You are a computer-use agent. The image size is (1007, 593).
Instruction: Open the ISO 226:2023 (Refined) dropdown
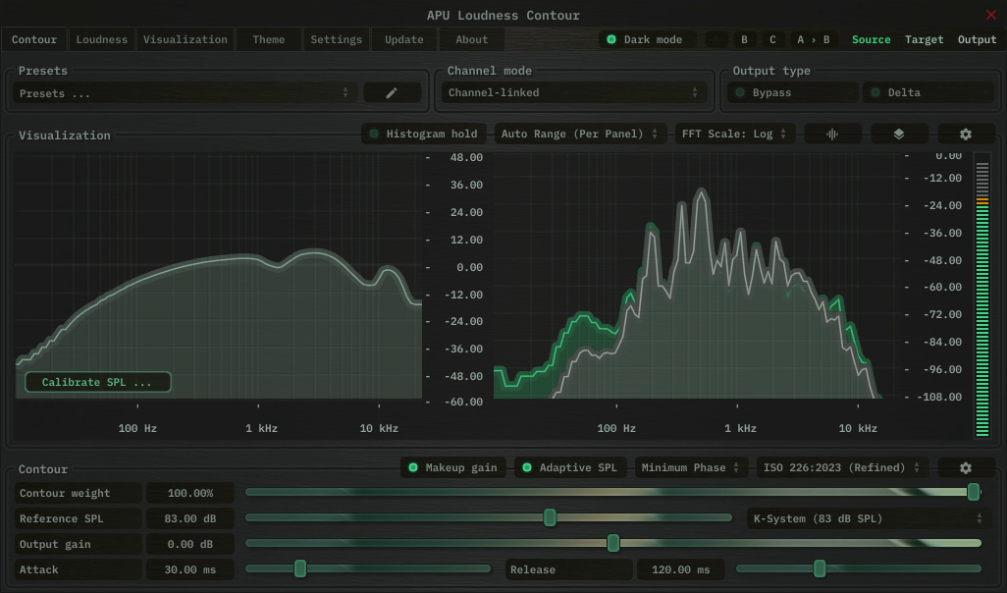click(842, 468)
